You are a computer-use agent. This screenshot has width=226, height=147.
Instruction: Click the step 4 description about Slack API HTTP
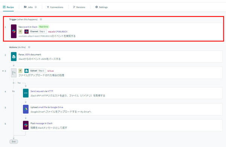tap(68, 95)
